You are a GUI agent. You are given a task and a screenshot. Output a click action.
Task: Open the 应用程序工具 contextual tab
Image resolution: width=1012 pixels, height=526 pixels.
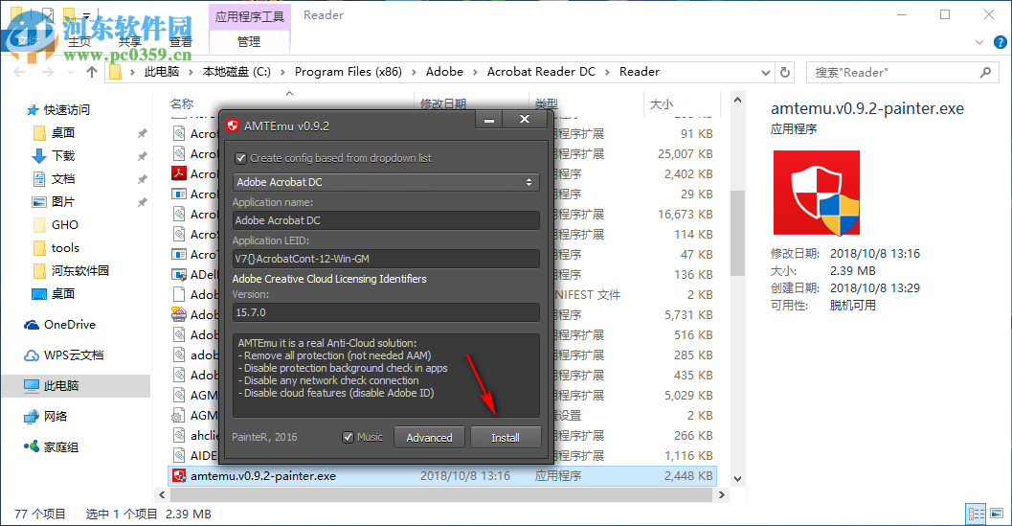pos(249,16)
